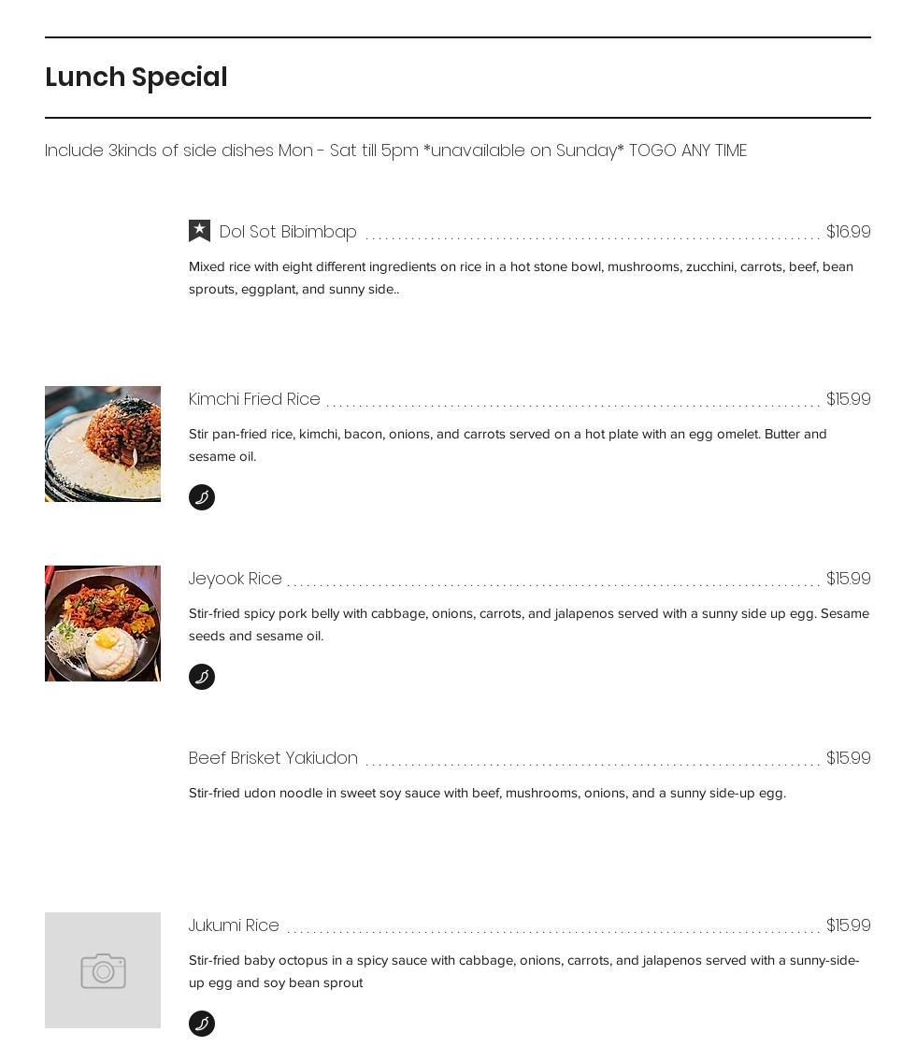Select the Dol Sot Bibimbap item title
Viewport: 902px width, 1061px height.
click(288, 232)
